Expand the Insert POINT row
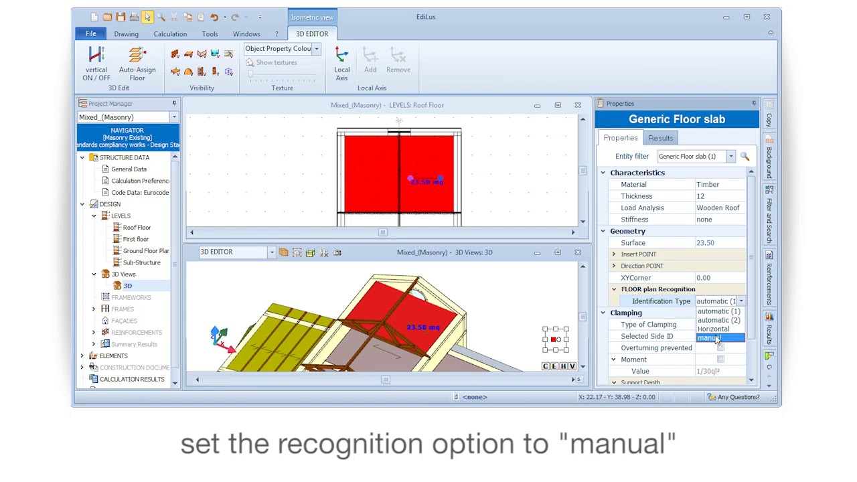This screenshot has width=857, height=482. tap(613, 254)
